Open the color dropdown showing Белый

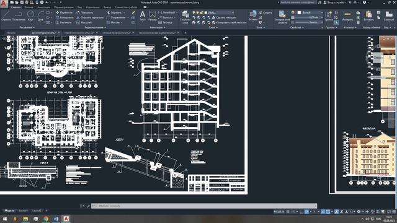[310, 12]
